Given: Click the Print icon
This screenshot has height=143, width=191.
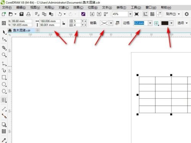Looking at the screenshot, I should pos(28,14).
